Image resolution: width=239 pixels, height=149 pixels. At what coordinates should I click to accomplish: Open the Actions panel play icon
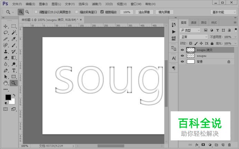pyautogui.click(x=174, y=32)
